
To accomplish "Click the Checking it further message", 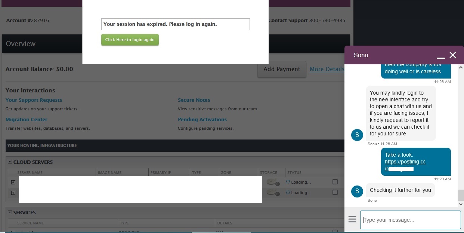I will pos(400,190).
